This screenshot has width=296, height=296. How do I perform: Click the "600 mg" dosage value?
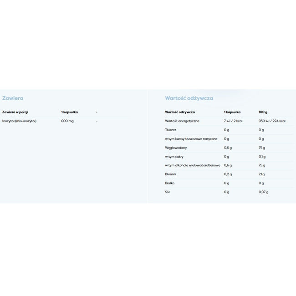(67, 121)
